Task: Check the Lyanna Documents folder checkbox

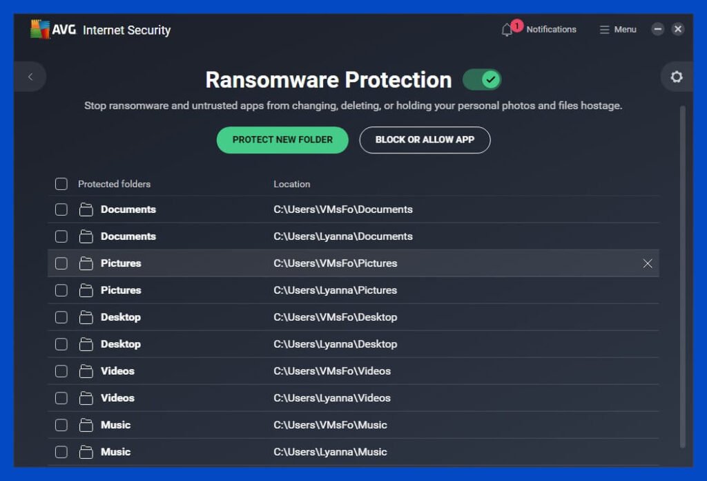Action: pos(61,236)
